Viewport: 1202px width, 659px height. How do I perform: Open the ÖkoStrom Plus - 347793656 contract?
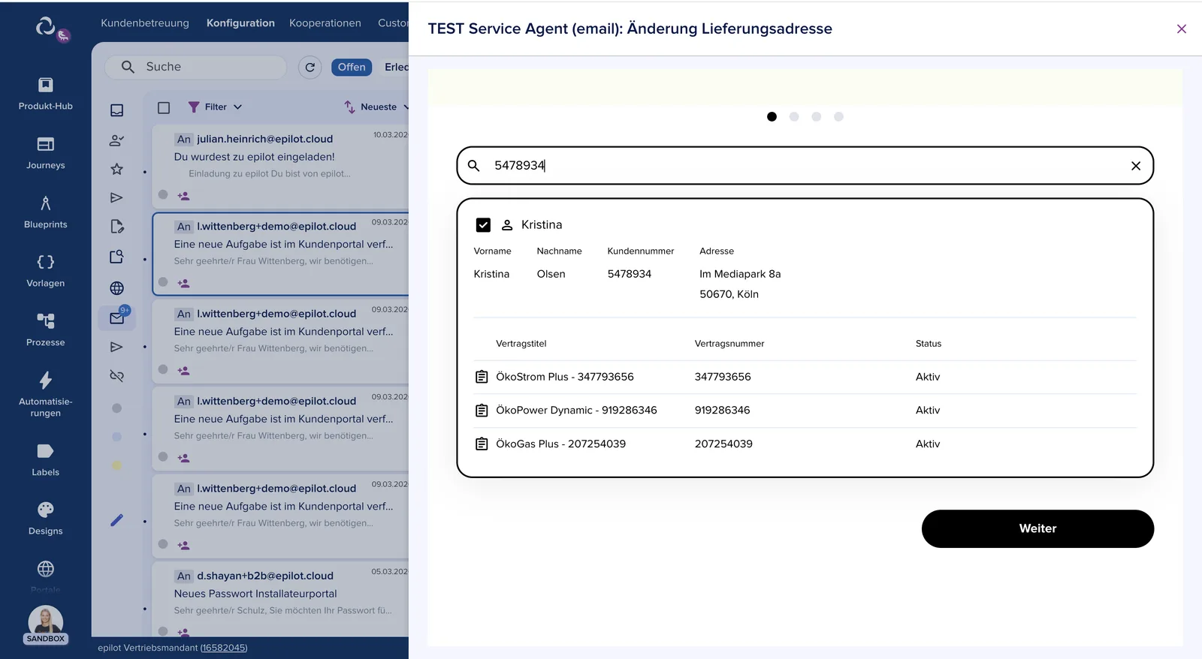pos(564,377)
